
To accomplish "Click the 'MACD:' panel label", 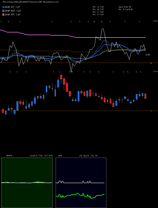I will 9,156.
